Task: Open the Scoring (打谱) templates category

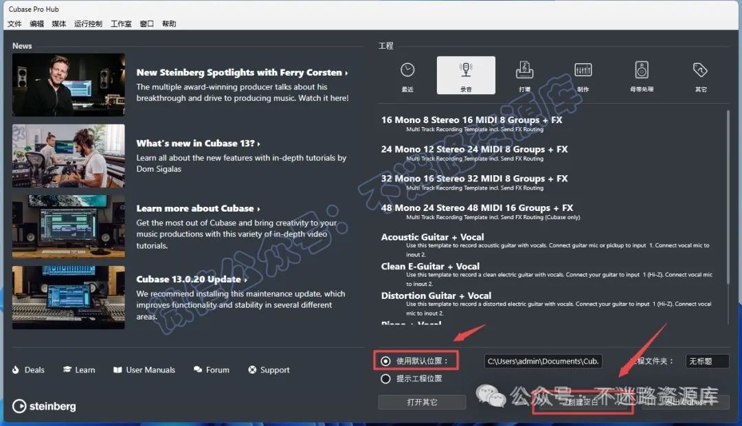Action: (524, 76)
